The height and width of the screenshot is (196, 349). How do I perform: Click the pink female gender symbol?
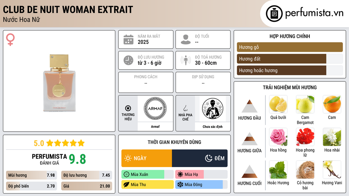[10, 39]
